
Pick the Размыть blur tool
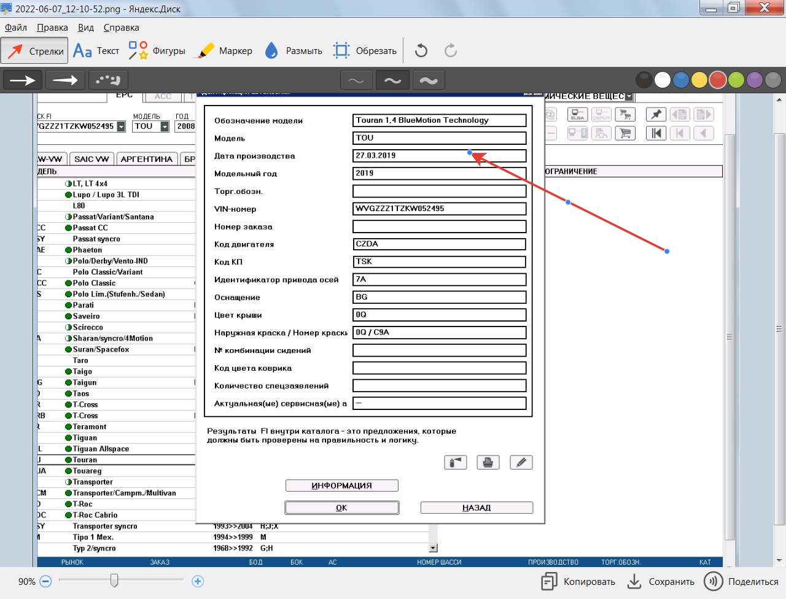[x=294, y=51]
